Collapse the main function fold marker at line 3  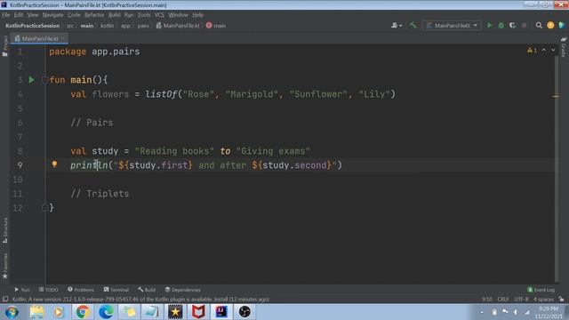pos(44,80)
